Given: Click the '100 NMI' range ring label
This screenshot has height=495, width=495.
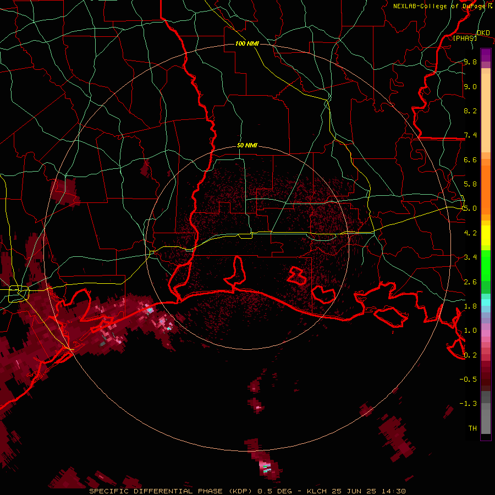Looking at the screenshot, I should 247,43.
